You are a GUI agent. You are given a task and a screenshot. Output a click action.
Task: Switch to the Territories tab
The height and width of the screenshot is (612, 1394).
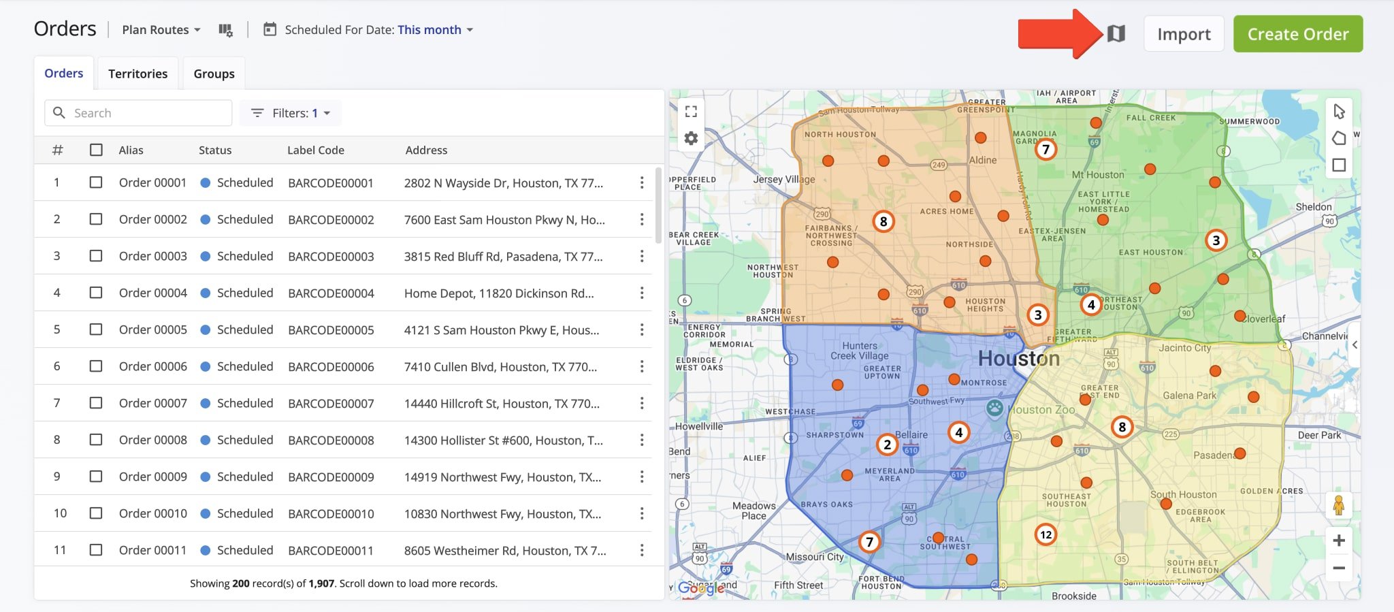click(137, 74)
